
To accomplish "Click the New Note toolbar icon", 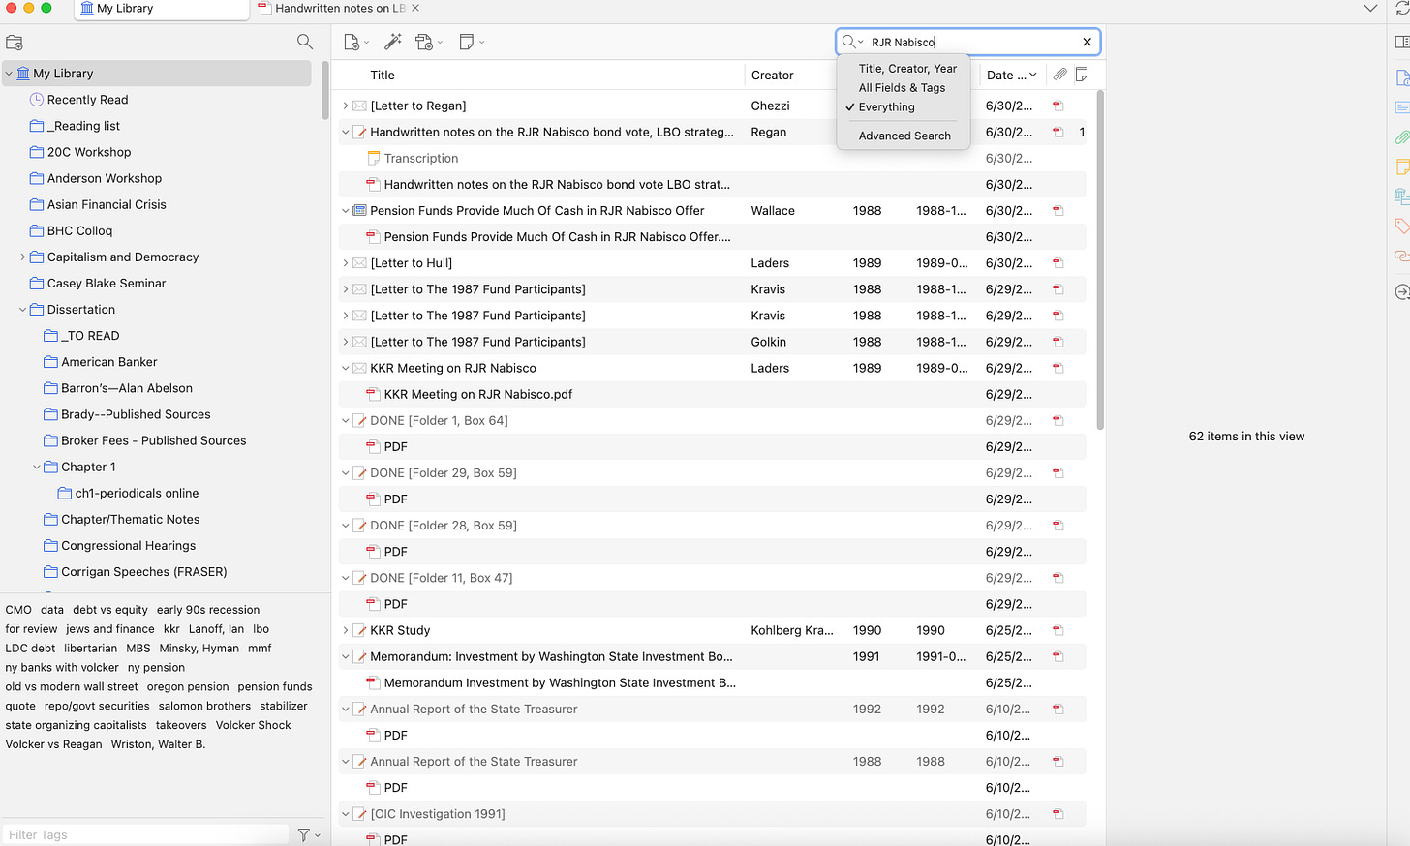I will coord(471,42).
